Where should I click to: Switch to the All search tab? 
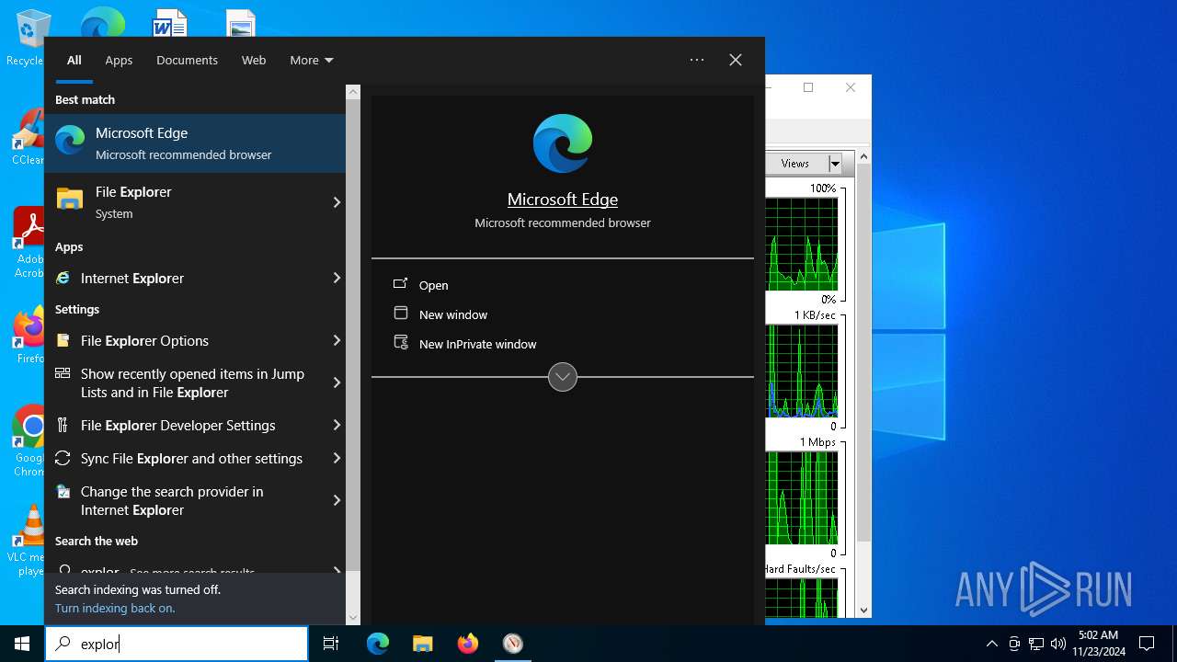click(74, 60)
